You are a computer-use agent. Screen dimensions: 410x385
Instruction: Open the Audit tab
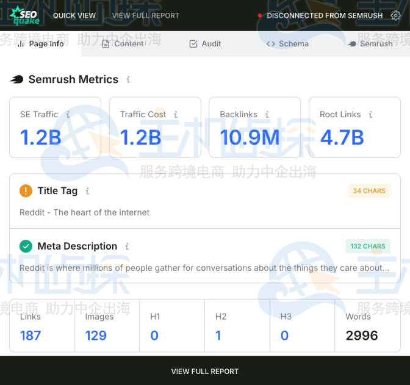pos(205,44)
